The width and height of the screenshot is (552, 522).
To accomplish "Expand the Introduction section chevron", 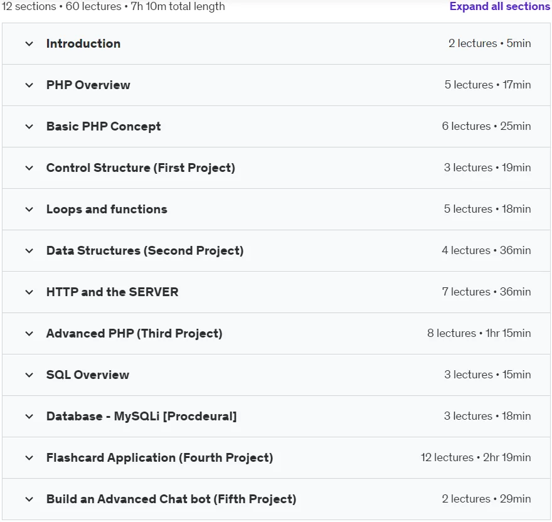I will point(29,44).
